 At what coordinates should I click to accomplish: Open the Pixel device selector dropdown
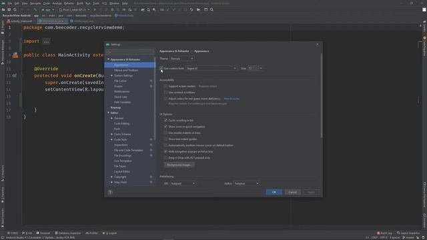click(x=74, y=9)
